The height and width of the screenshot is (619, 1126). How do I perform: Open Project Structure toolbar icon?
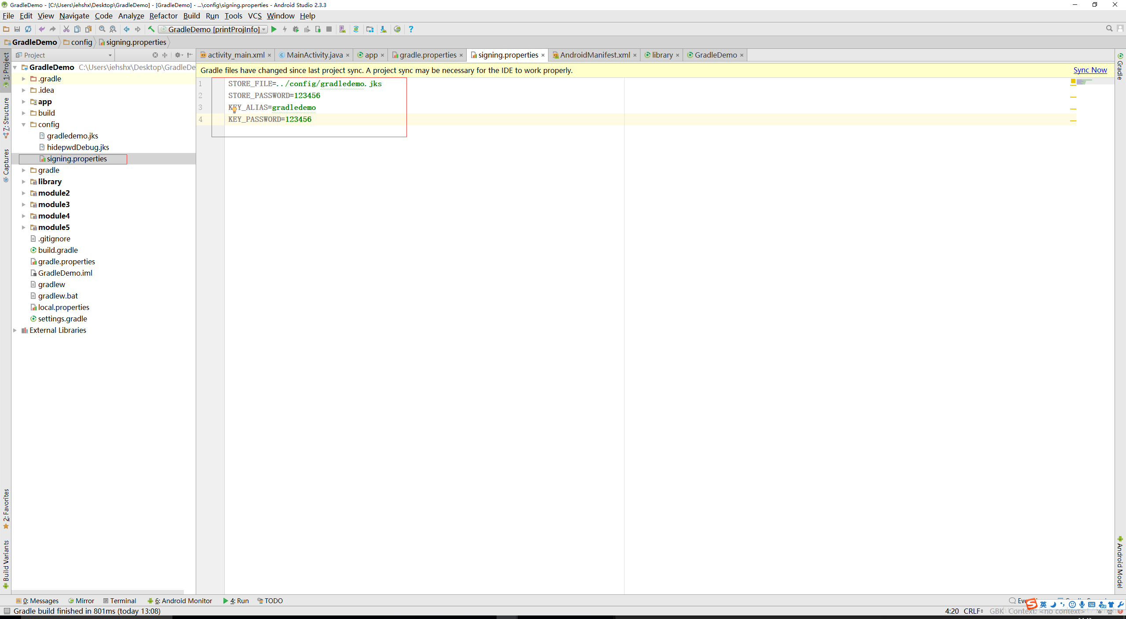pyautogui.click(x=370, y=29)
